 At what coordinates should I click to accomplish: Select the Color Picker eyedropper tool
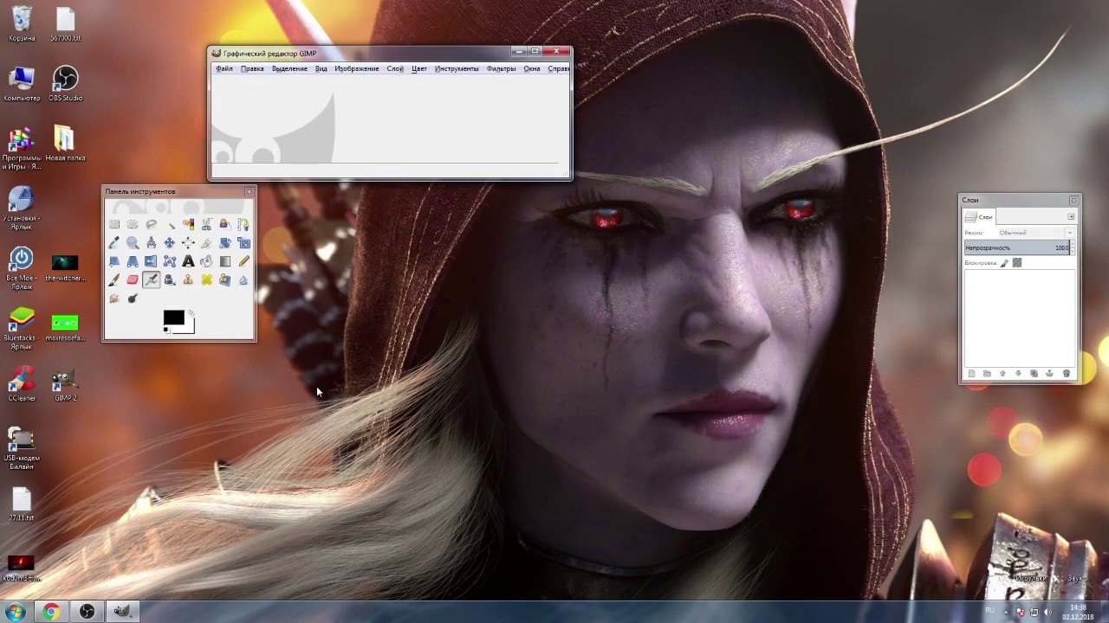pos(114,242)
